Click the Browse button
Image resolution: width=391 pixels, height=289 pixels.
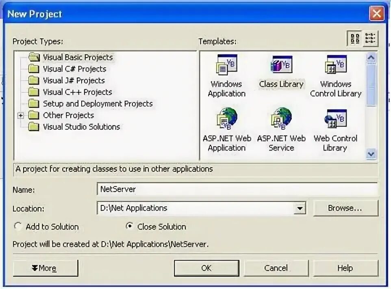pos(345,208)
